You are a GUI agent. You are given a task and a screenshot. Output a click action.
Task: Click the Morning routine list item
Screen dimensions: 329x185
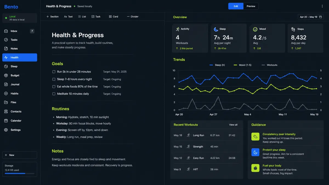point(83,117)
